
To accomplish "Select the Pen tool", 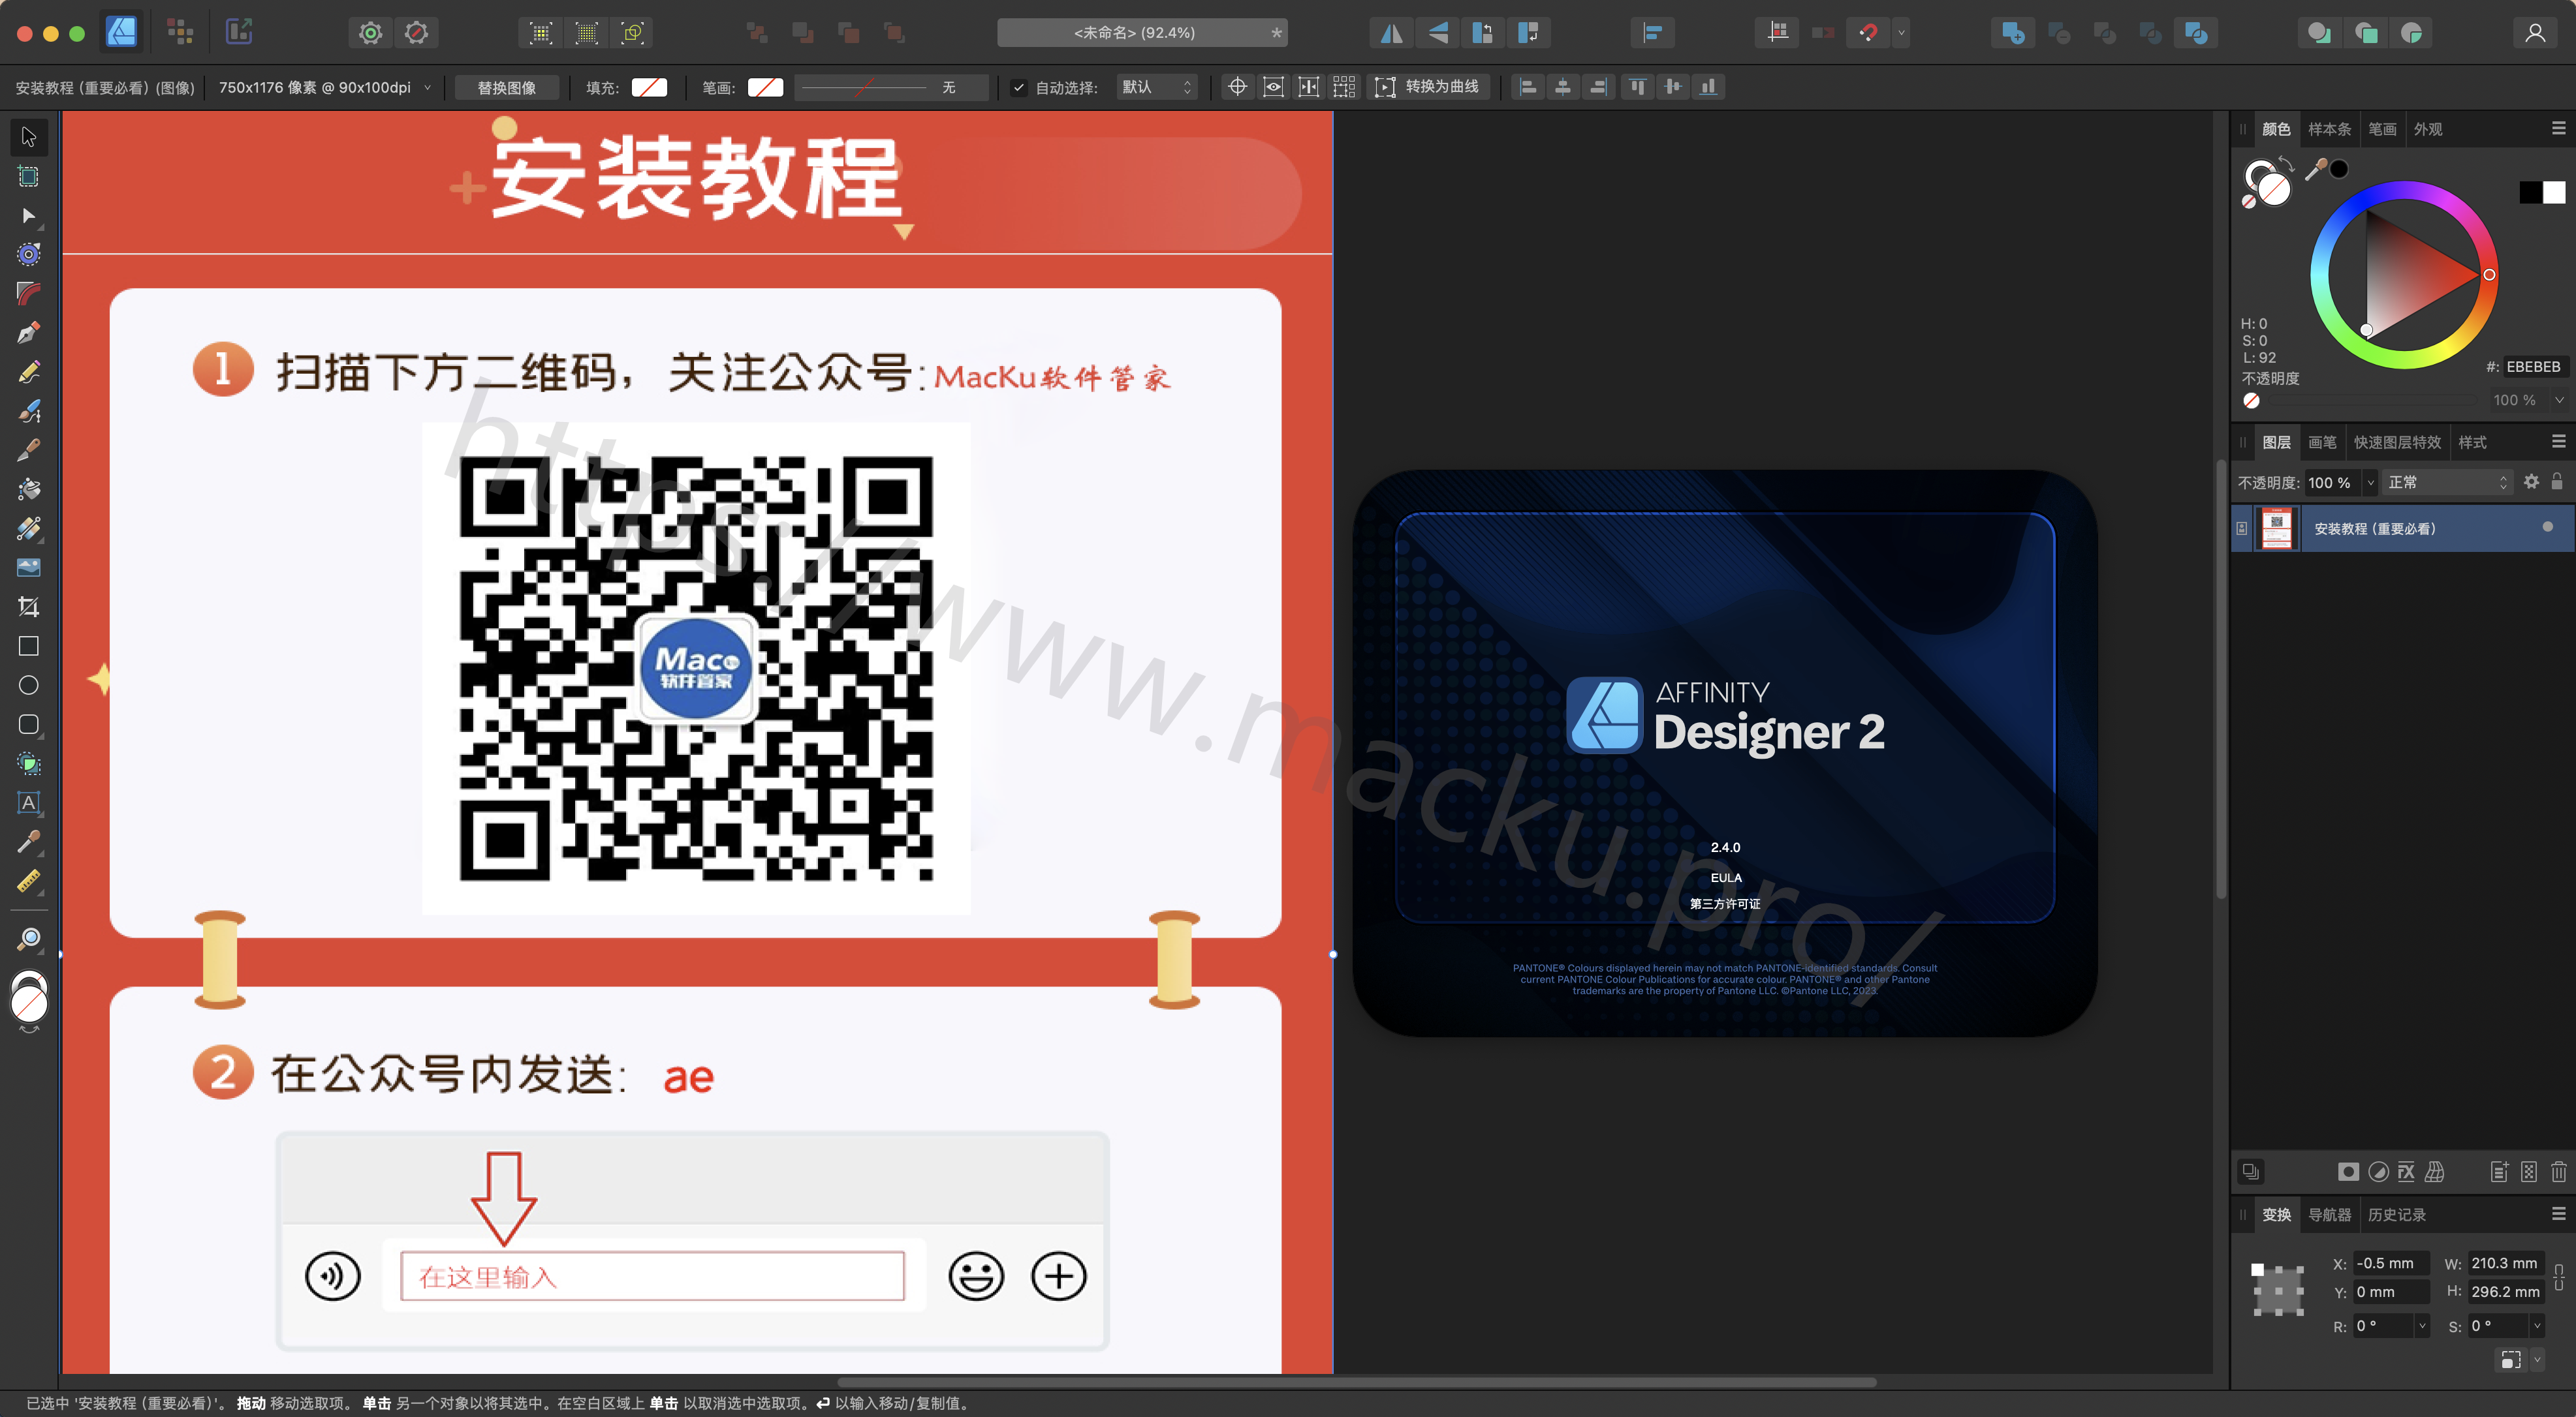I will click(29, 333).
